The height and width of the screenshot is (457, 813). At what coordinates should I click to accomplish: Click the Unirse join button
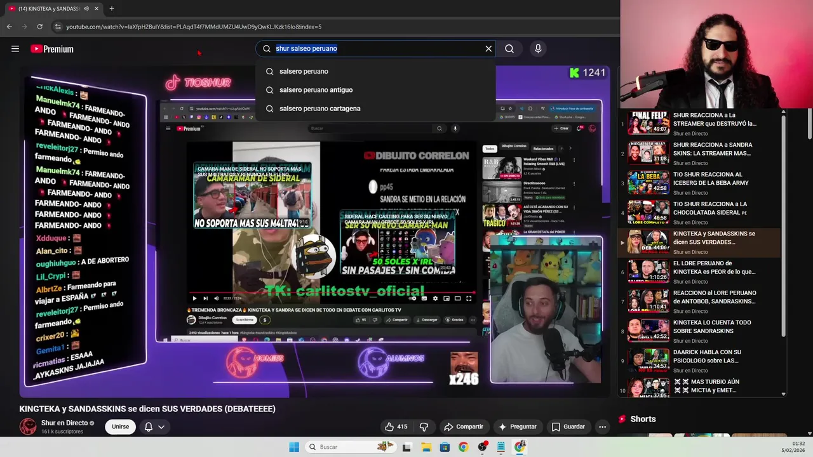[120, 427]
